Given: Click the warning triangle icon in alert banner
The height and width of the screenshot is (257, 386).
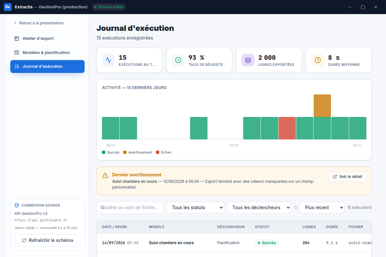Looking at the screenshot, I should tap(105, 175).
